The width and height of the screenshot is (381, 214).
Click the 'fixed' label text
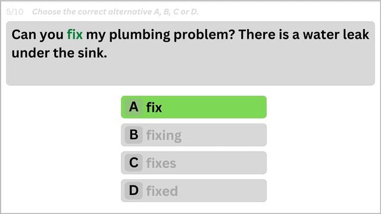tap(162, 191)
